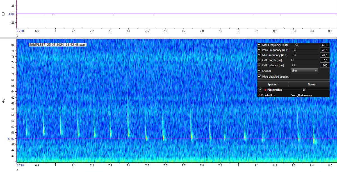Click the Max Frequency slider handle
337x172 pixels.
tap(297, 45)
